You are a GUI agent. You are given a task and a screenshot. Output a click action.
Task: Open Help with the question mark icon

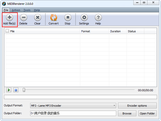[98, 17]
